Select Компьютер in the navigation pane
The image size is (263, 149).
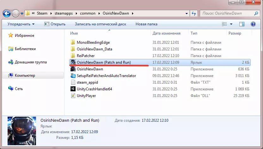(25, 75)
